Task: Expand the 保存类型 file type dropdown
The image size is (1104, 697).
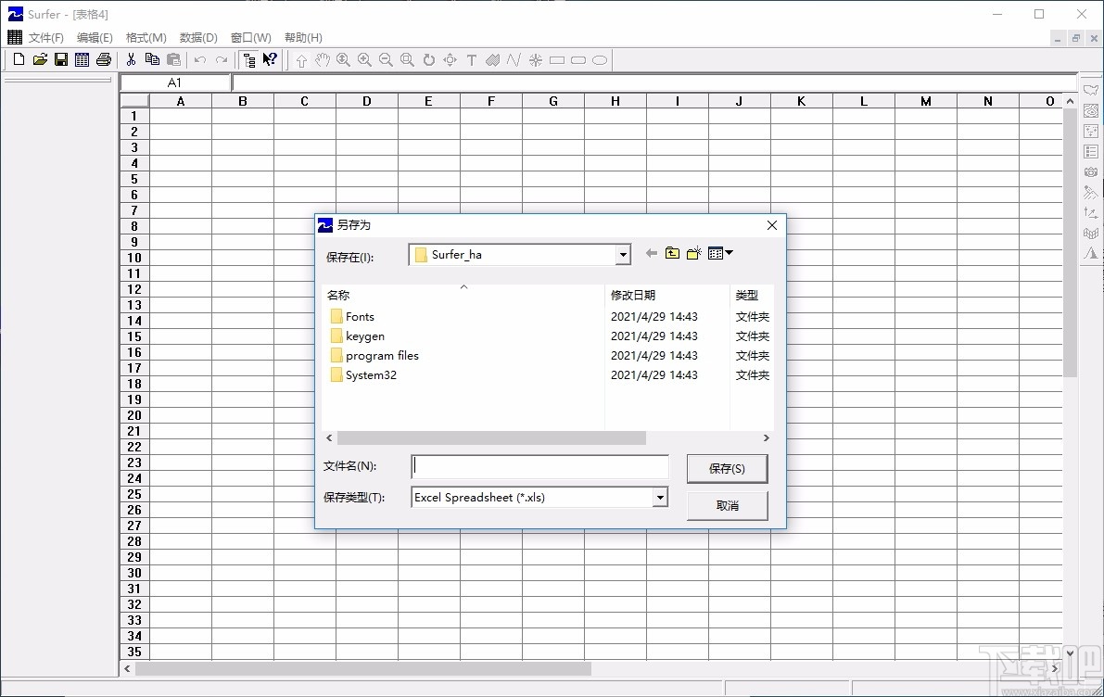Action: tap(660, 498)
